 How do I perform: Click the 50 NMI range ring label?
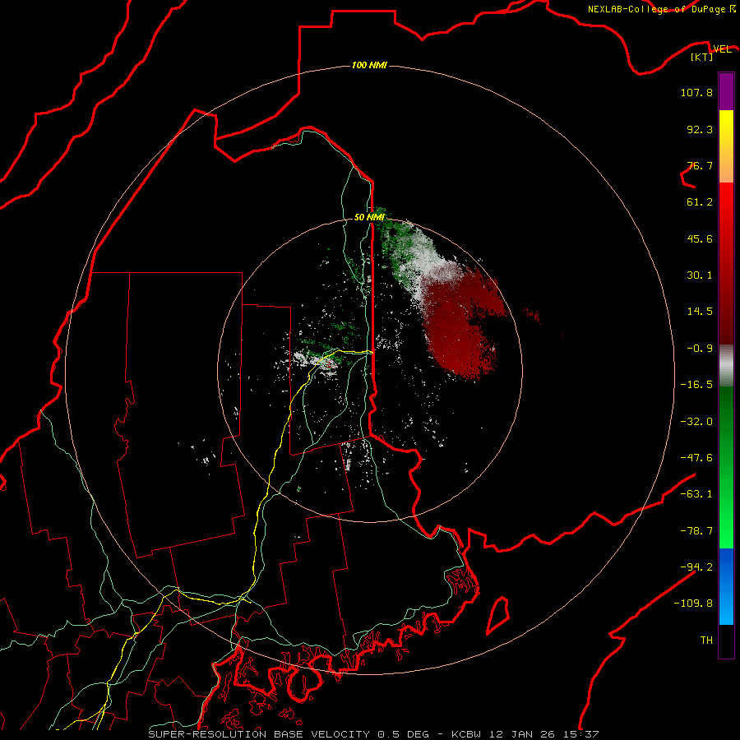tap(369, 217)
